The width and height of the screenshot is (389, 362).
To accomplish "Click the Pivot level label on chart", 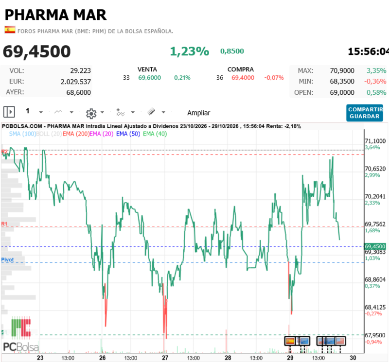I will click(7, 259).
